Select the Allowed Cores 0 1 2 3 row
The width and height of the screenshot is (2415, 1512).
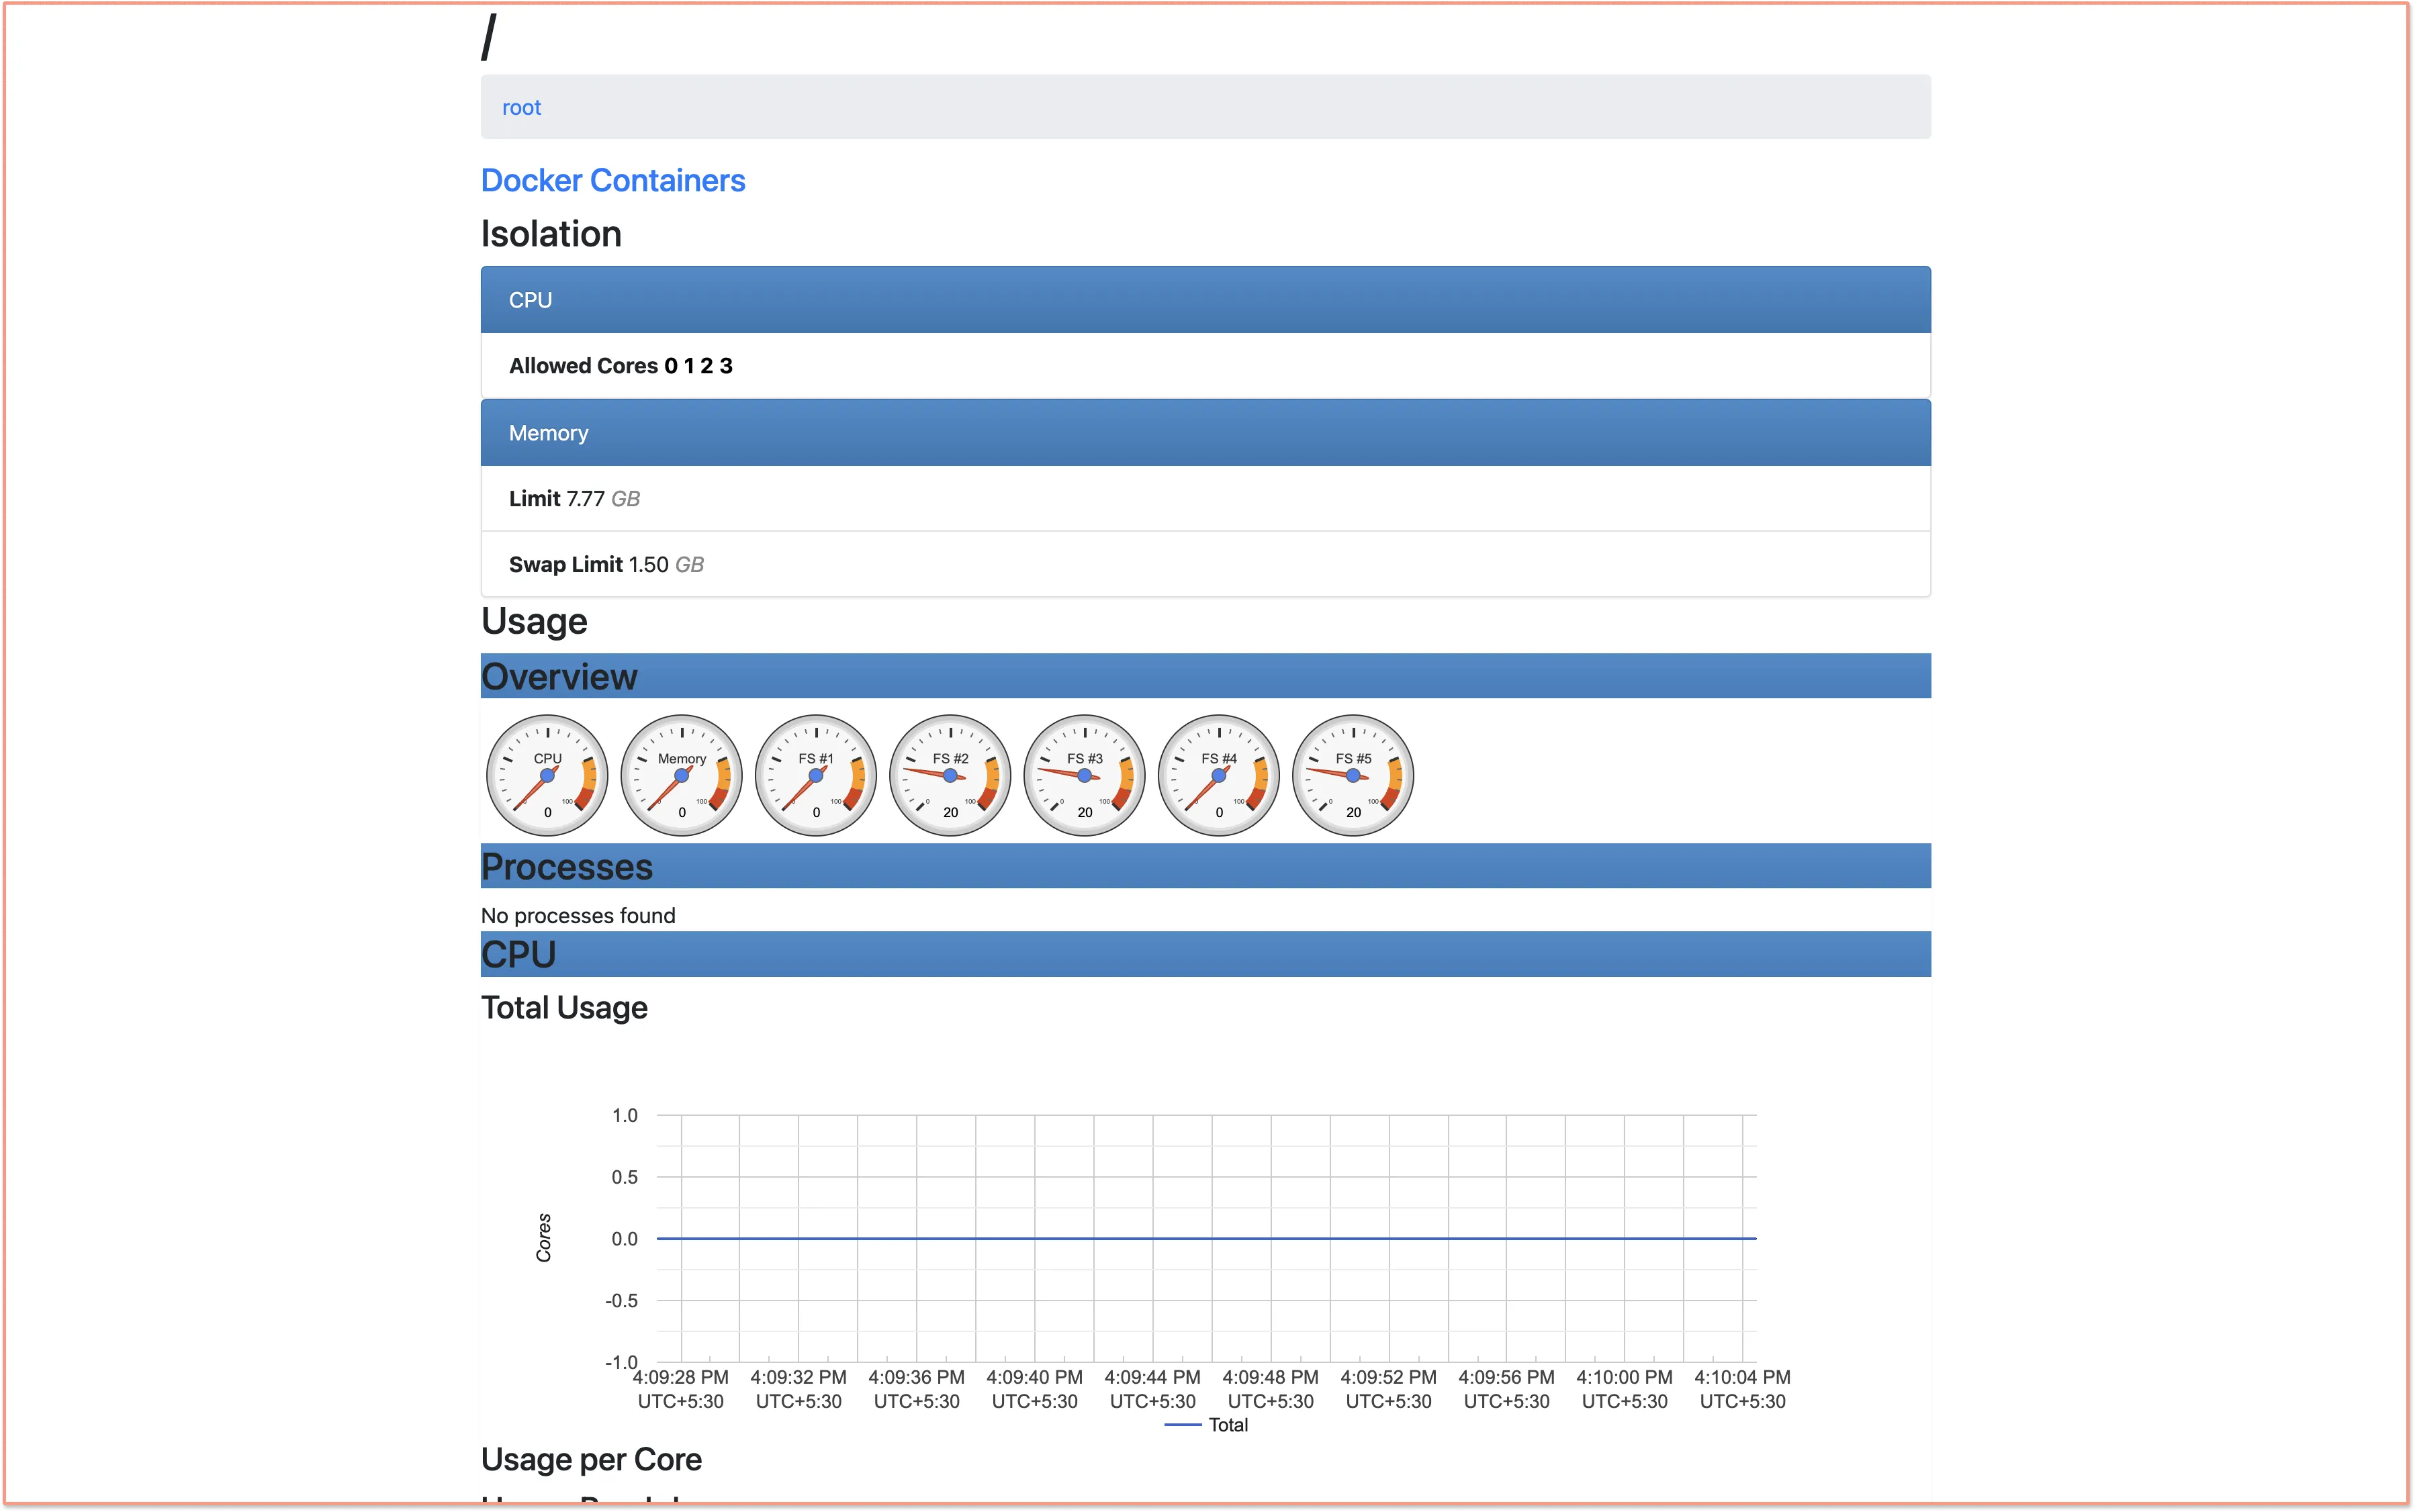pyautogui.click(x=1206, y=366)
